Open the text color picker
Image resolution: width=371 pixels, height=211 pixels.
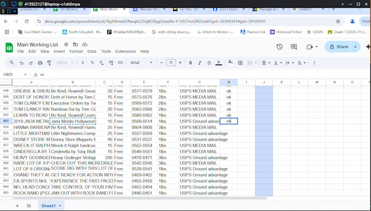(219, 63)
